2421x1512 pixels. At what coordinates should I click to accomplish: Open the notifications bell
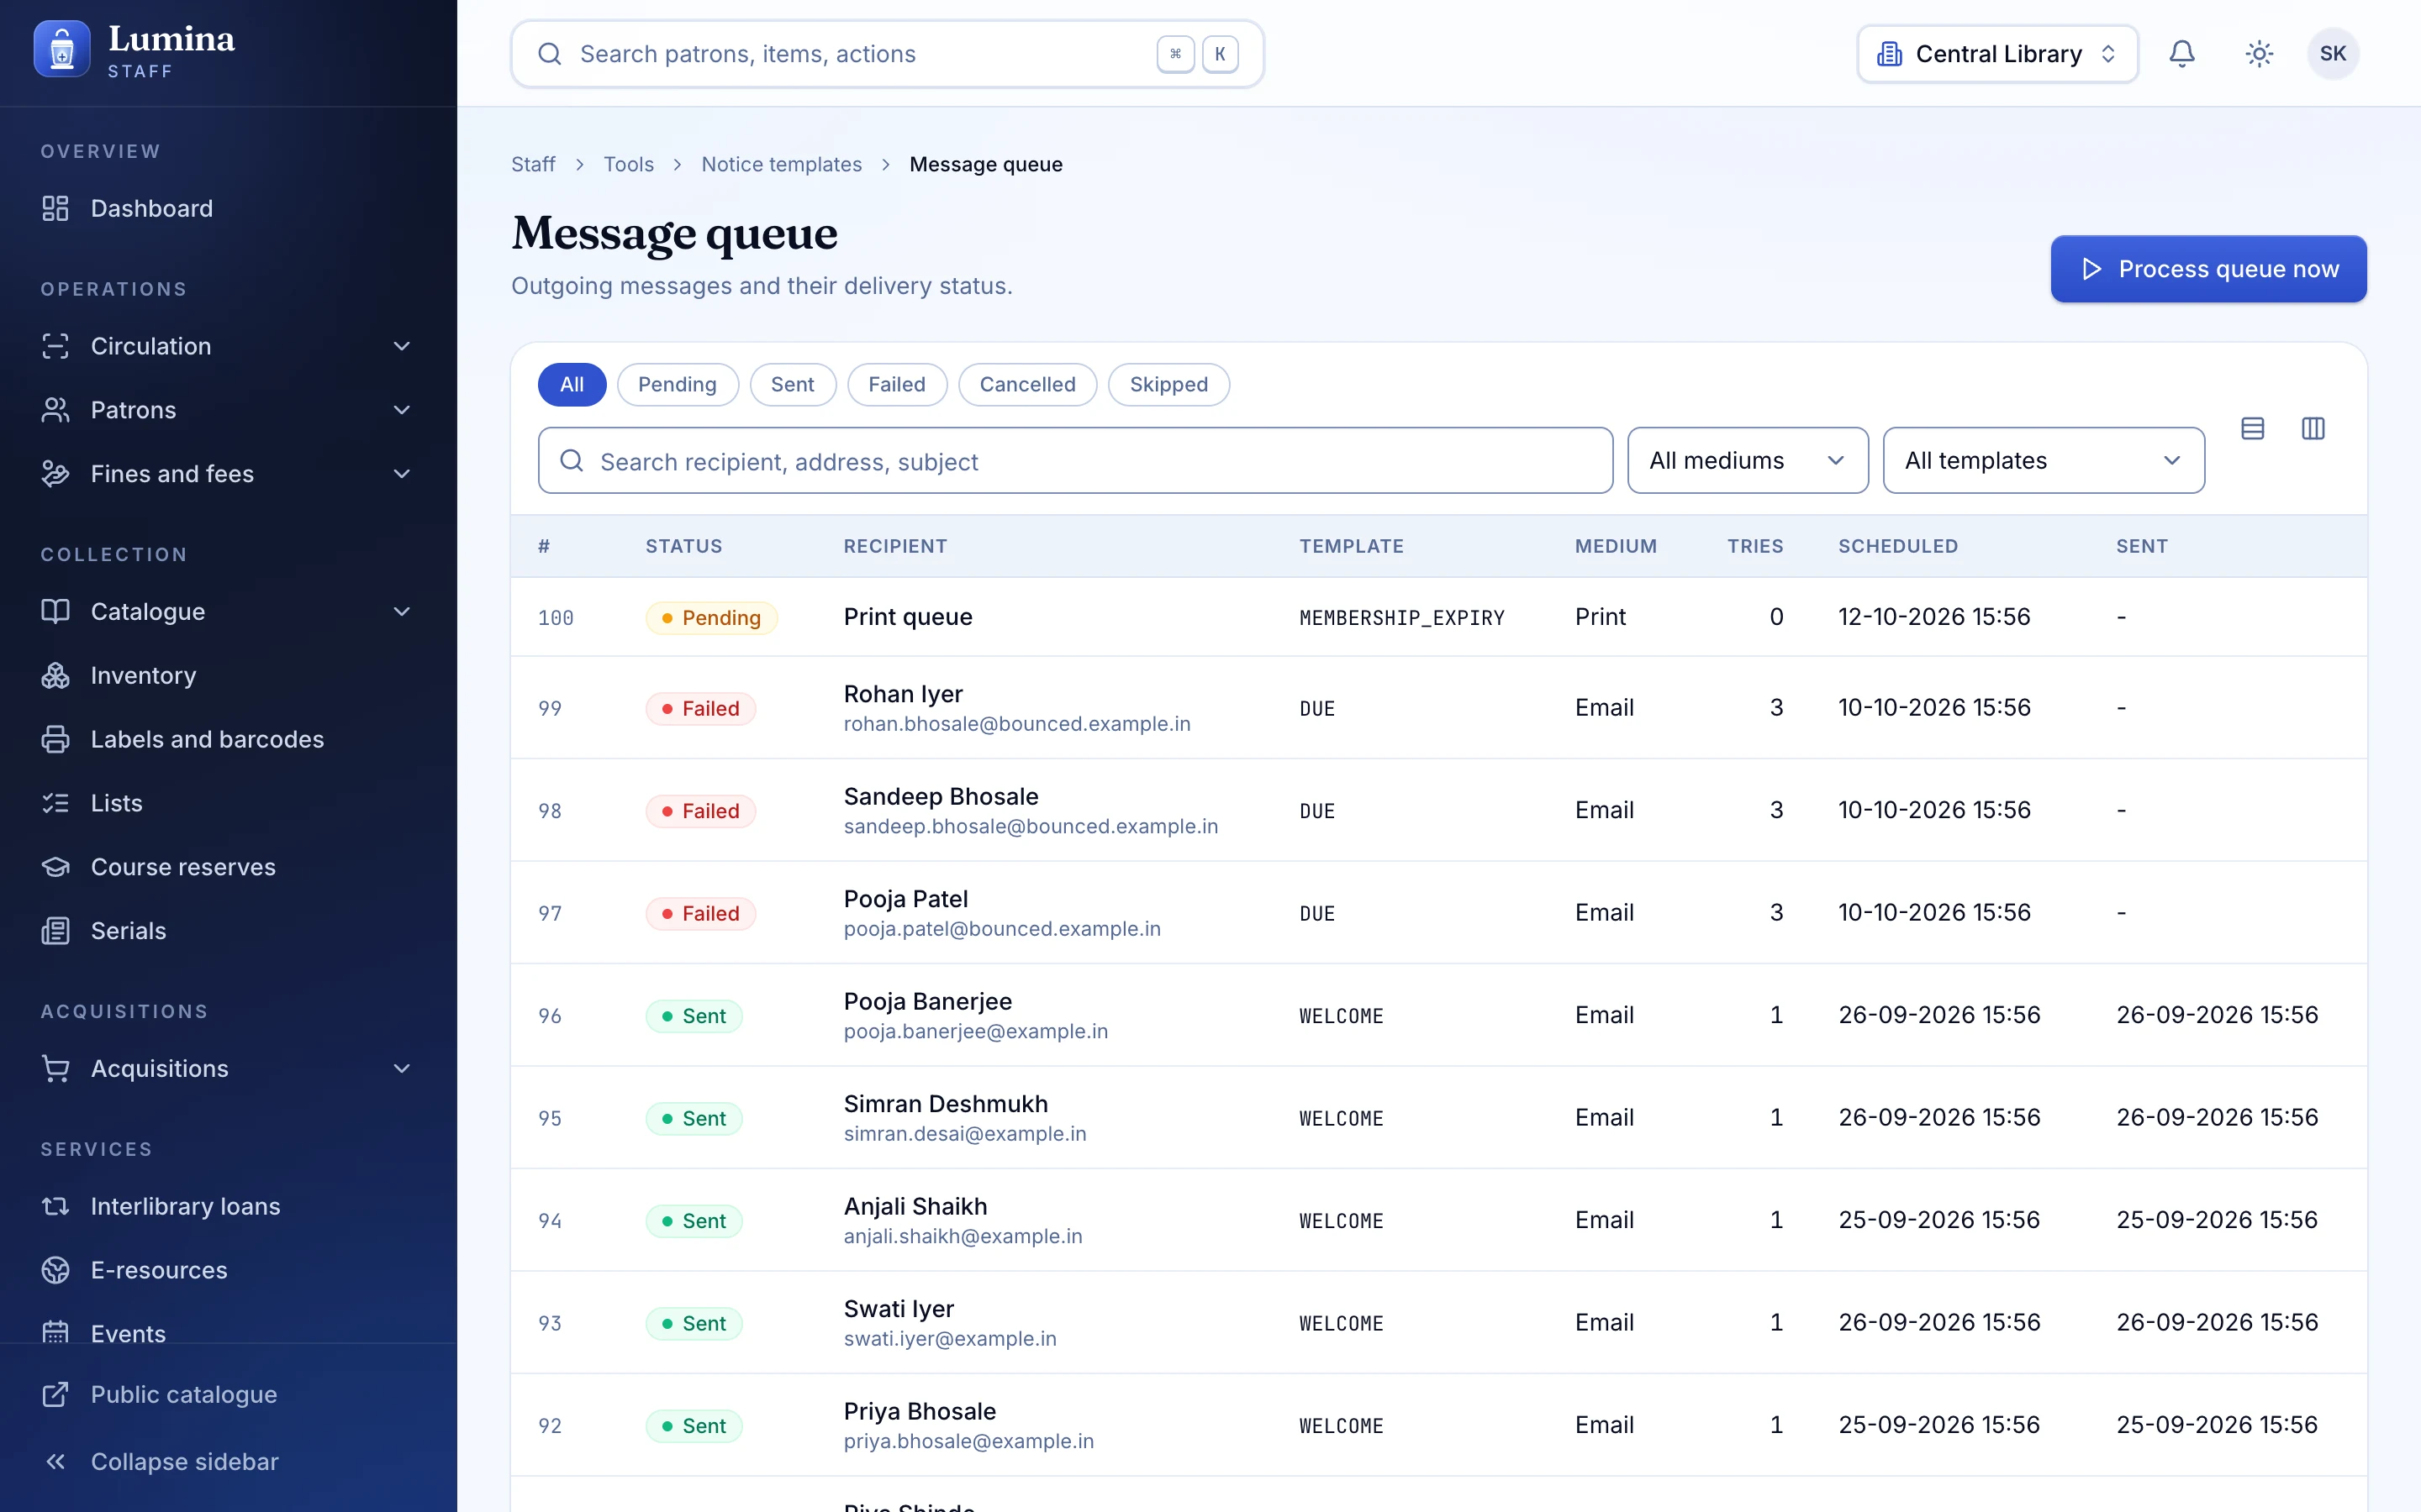2182,54
